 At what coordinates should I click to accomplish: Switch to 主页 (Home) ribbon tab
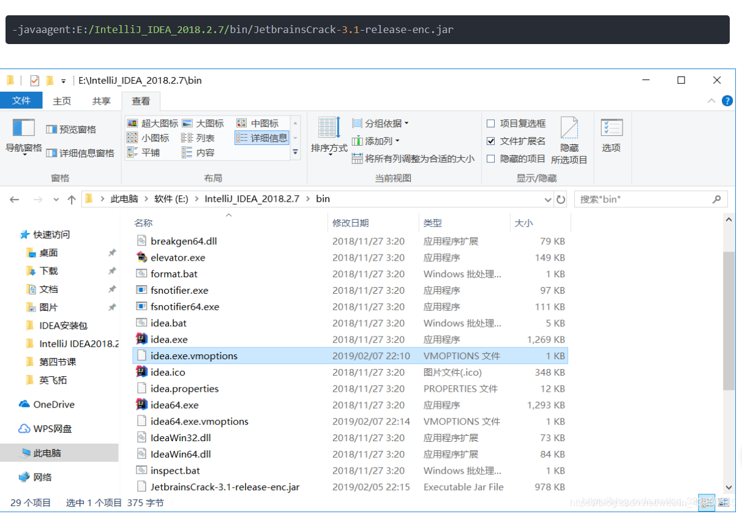(62, 101)
